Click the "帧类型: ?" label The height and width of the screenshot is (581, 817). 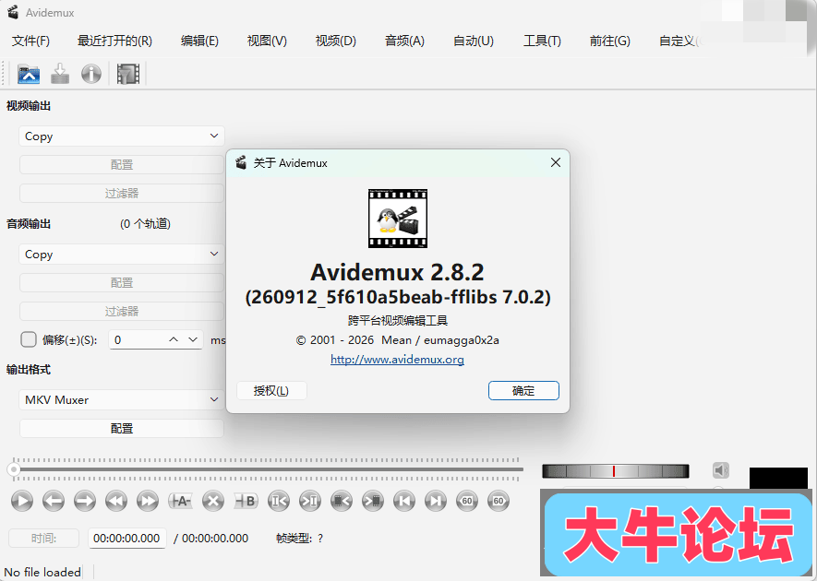pos(300,539)
